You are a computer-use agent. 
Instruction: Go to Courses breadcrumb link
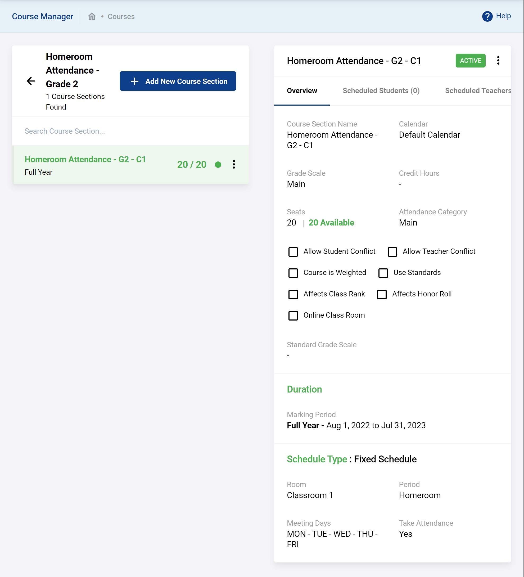(x=121, y=17)
